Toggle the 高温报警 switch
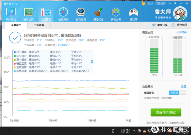 click(177, 93)
